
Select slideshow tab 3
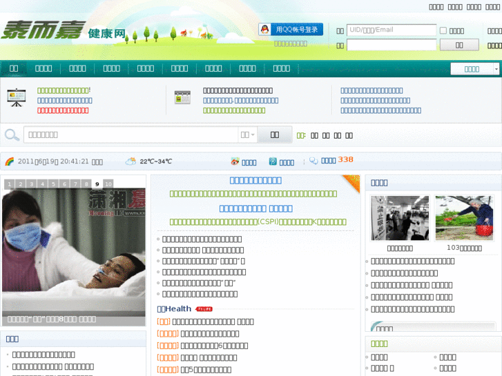pos(31,184)
